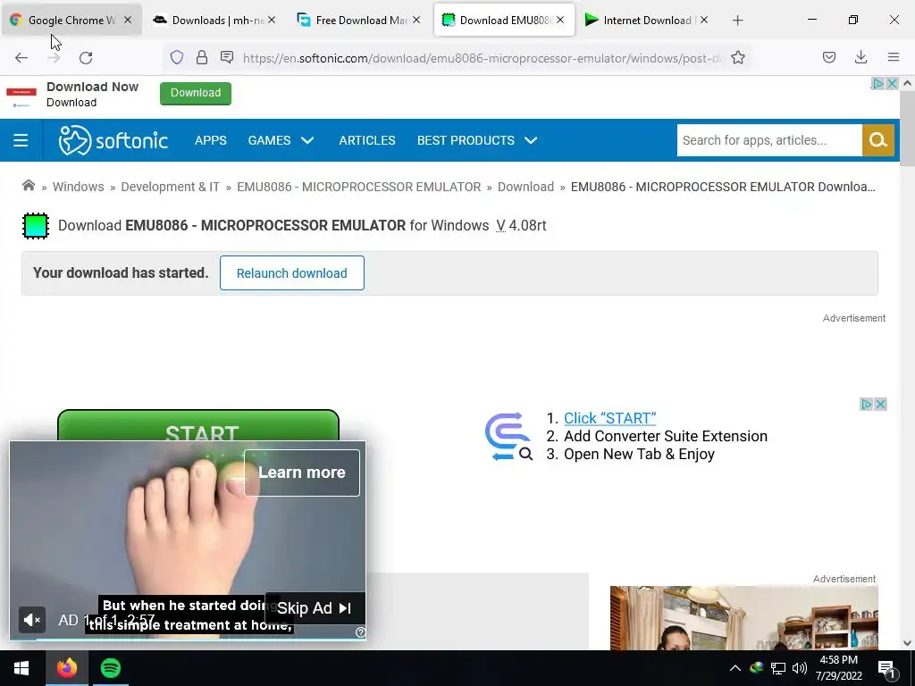Image resolution: width=915 pixels, height=686 pixels.
Task: Click green Download button in top ad
Action: [196, 93]
